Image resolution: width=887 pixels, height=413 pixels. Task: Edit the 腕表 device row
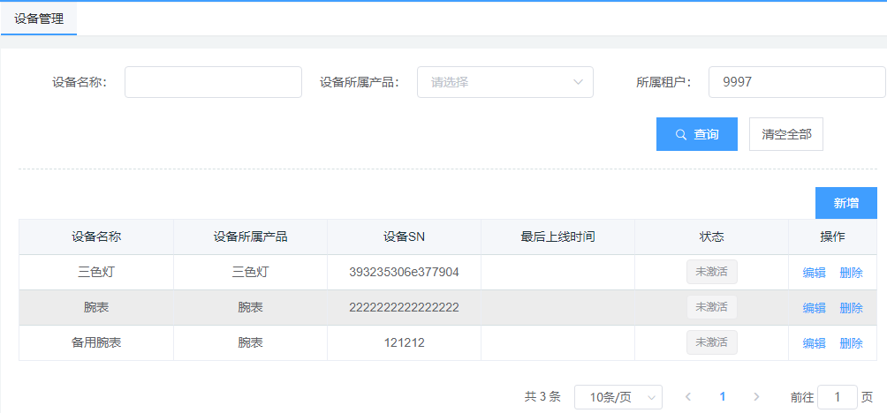[814, 308]
